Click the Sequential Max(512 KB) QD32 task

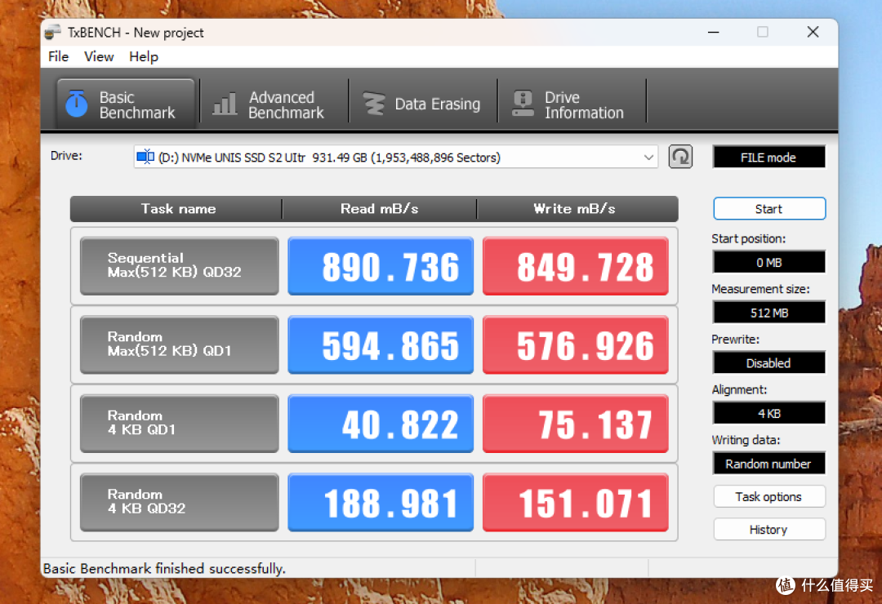click(x=180, y=266)
